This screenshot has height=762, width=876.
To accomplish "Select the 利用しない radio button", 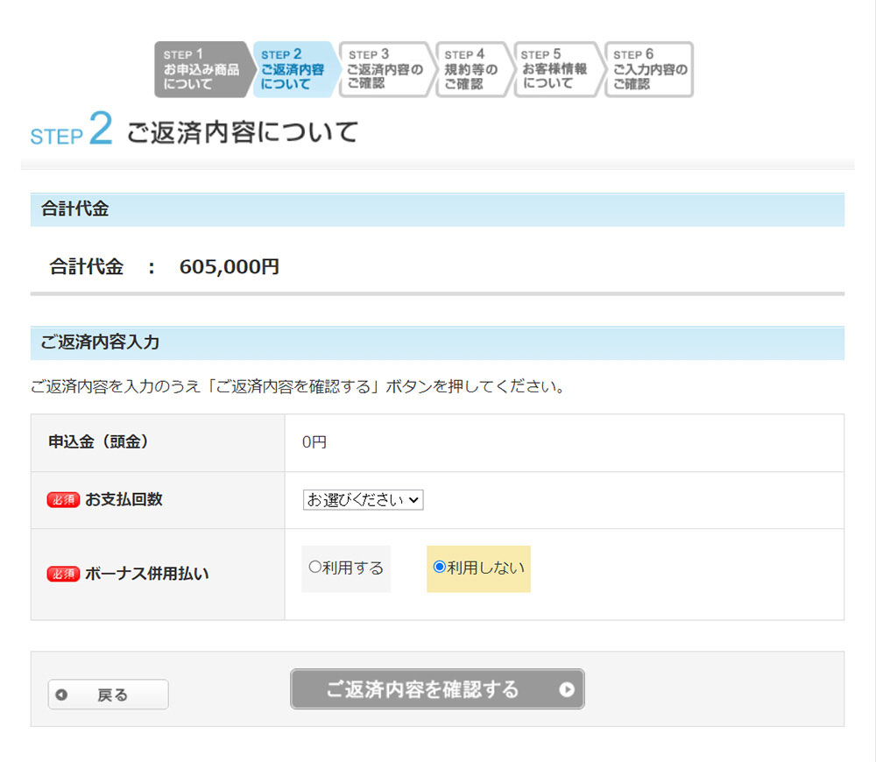I will click(440, 568).
